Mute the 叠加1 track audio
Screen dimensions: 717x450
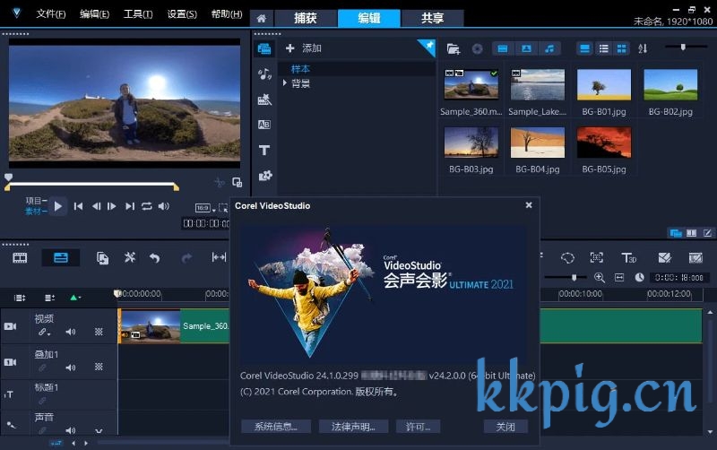pyautogui.click(x=71, y=368)
